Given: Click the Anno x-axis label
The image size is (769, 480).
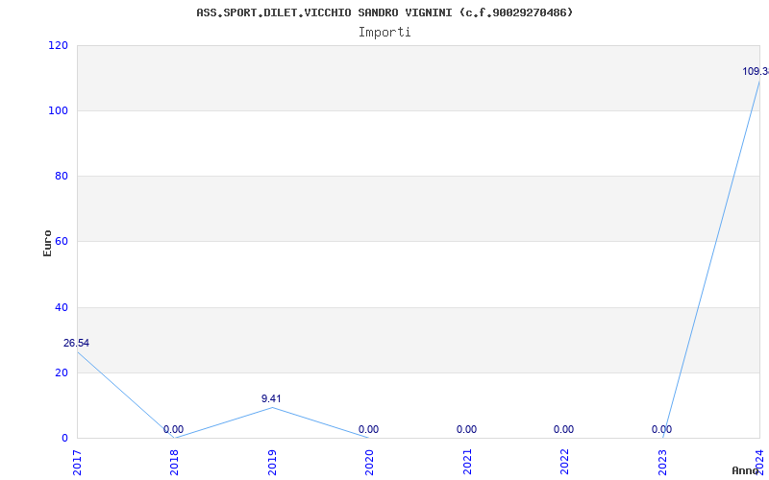Looking at the screenshot, I should tap(746, 470).
